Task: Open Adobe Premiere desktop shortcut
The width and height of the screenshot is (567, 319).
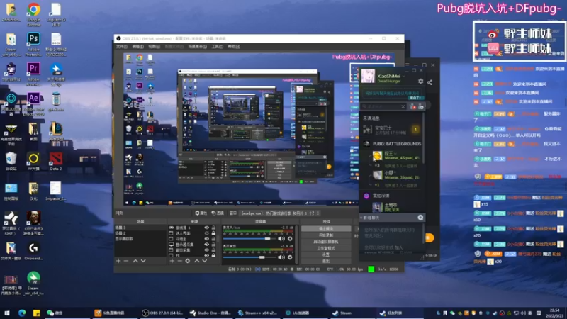Action: pyautogui.click(x=33, y=74)
